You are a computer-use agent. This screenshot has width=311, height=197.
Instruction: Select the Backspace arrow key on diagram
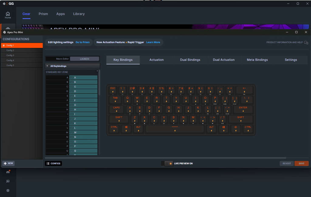pyautogui.click(x=244, y=90)
